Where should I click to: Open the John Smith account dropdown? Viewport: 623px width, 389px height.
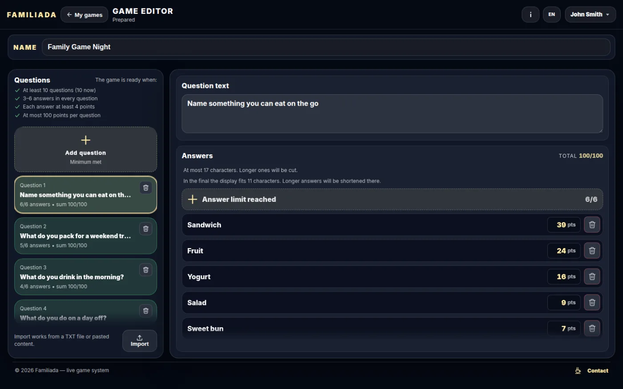pos(590,15)
